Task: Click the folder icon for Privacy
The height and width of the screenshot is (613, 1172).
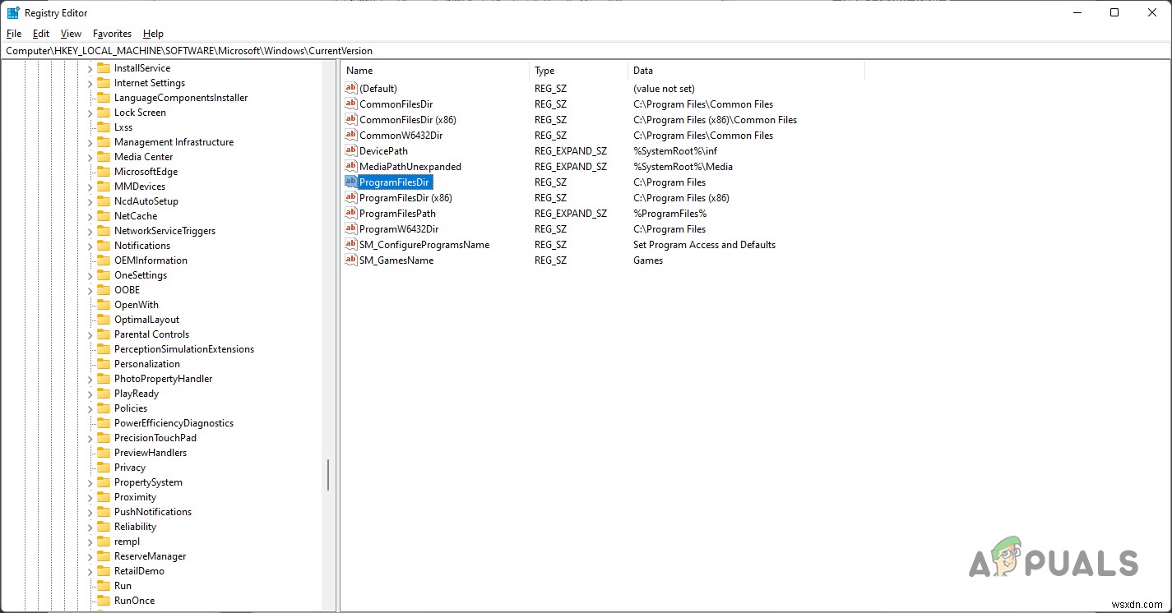Action: click(x=104, y=468)
